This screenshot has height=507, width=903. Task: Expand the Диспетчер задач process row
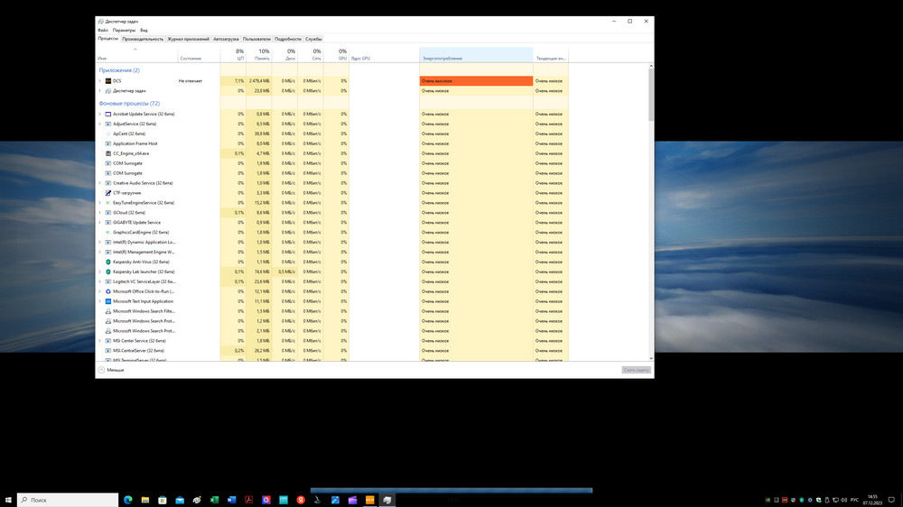[x=99, y=91]
